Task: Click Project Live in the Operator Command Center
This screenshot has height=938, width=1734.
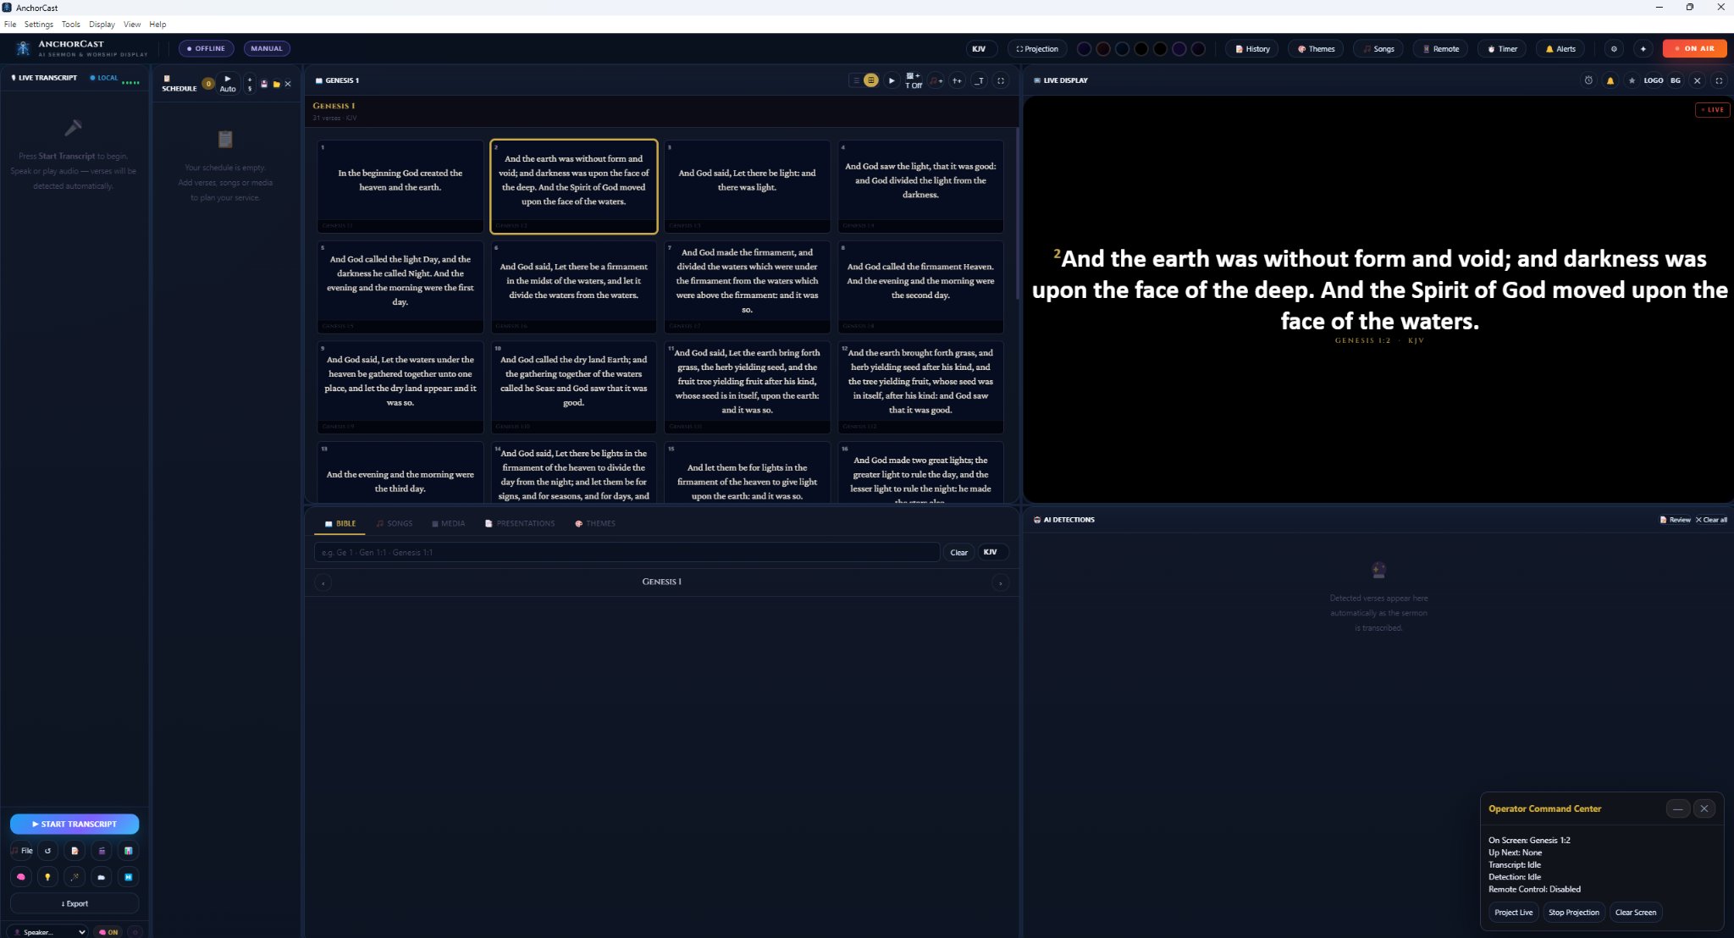Action: (1514, 912)
